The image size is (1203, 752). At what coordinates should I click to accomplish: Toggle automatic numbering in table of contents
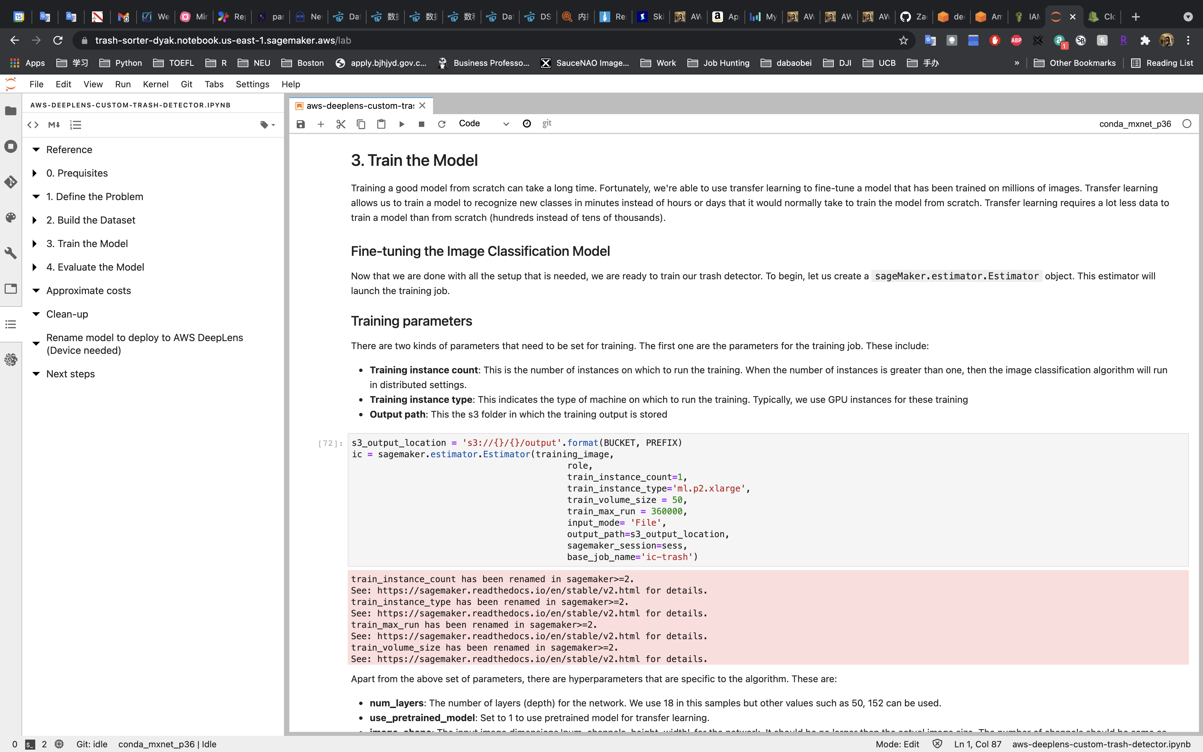(76, 125)
